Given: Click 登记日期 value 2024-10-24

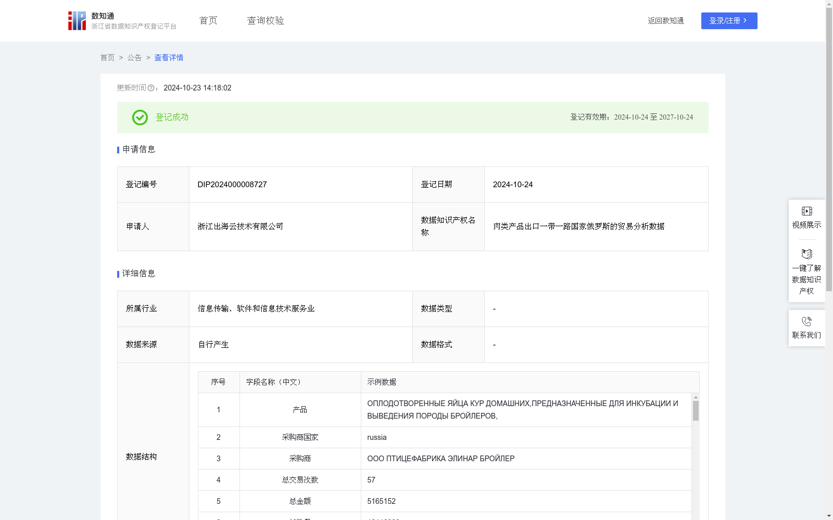Looking at the screenshot, I should point(513,185).
